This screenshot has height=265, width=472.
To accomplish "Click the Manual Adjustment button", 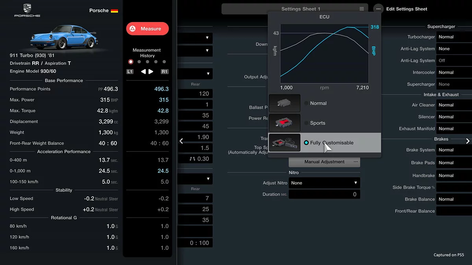I will [324, 162].
